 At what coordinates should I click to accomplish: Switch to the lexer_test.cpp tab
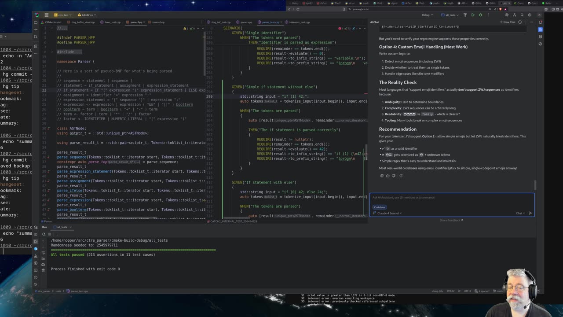click(110, 22)
